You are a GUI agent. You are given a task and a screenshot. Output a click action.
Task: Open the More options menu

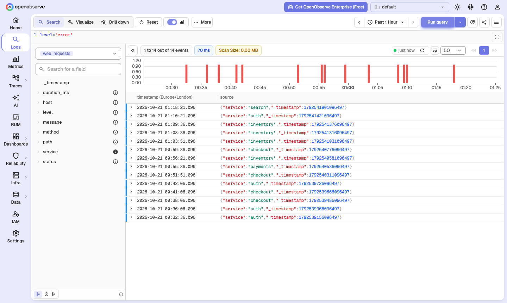(x=202, y=22)
